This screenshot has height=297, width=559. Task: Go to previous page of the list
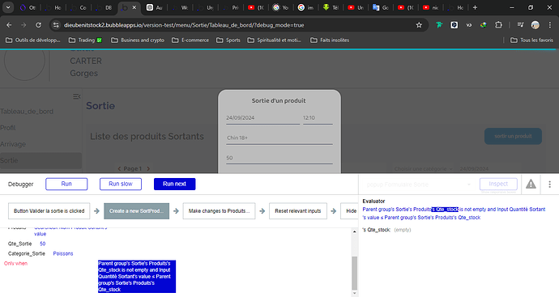tap(119, 169)
